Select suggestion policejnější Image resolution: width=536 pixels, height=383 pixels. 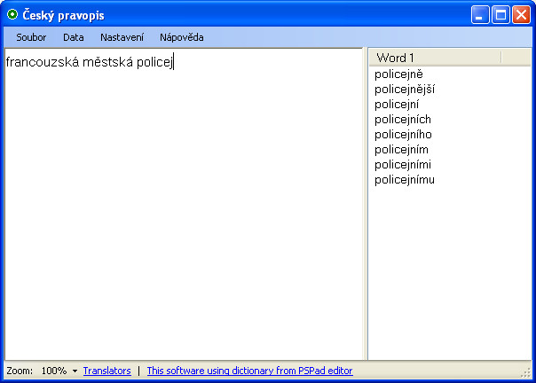(405, 90)
